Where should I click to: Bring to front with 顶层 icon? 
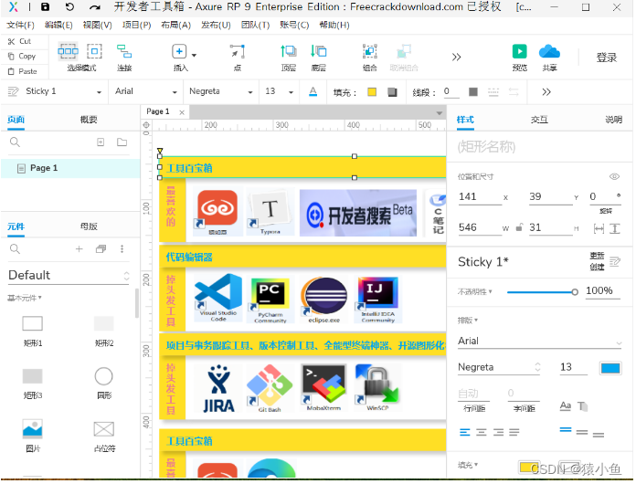288,56
